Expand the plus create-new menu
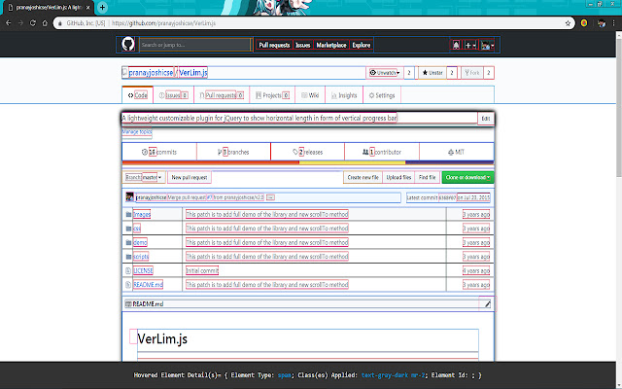 click(469, 45)
